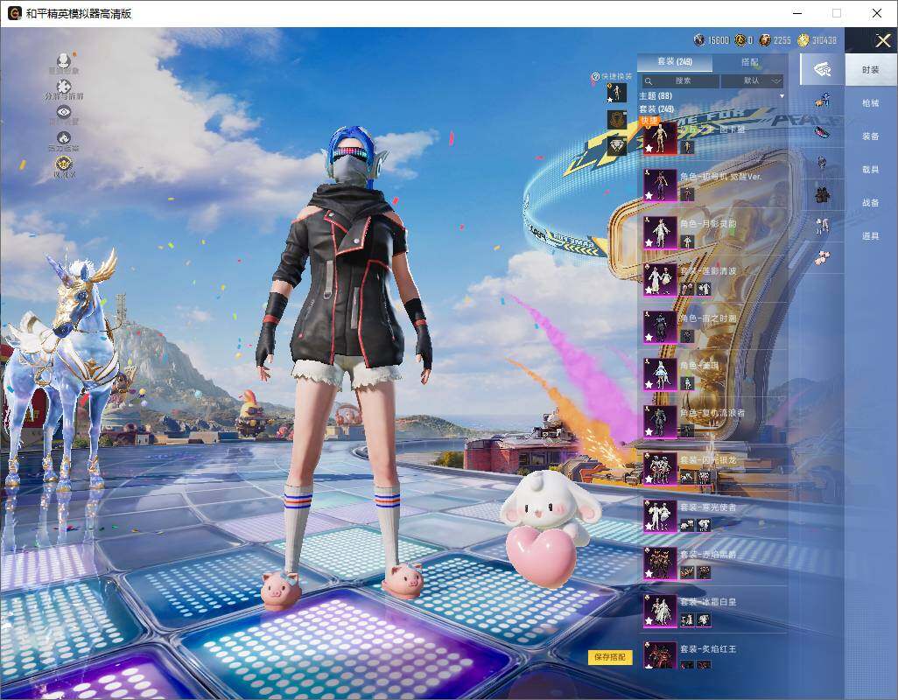898x700 pixels.
Task: Switch to the 套装 (249) tab
Action: pos(675,62)
